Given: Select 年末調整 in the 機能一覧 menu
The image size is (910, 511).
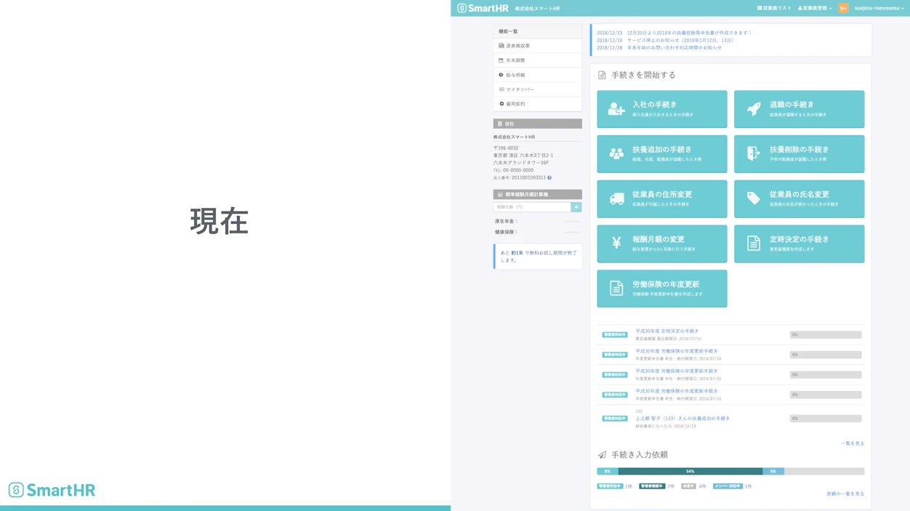Looking at the screenshot, I should pos(537,60).
